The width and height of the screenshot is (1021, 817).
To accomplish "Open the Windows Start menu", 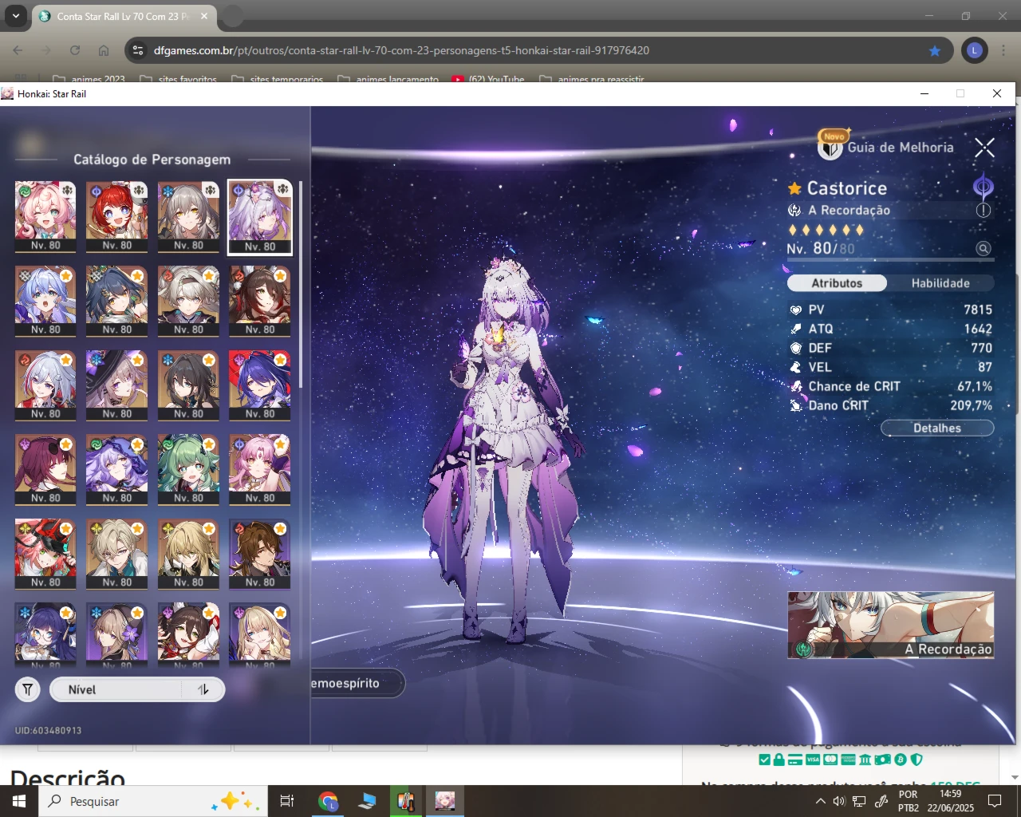I will [19, 801].
